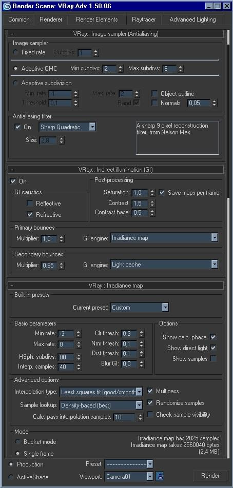Adjust the Max rate spinner in Basic parameters
The width and height of the screenshot is (233, 488).
click(79, 344)
